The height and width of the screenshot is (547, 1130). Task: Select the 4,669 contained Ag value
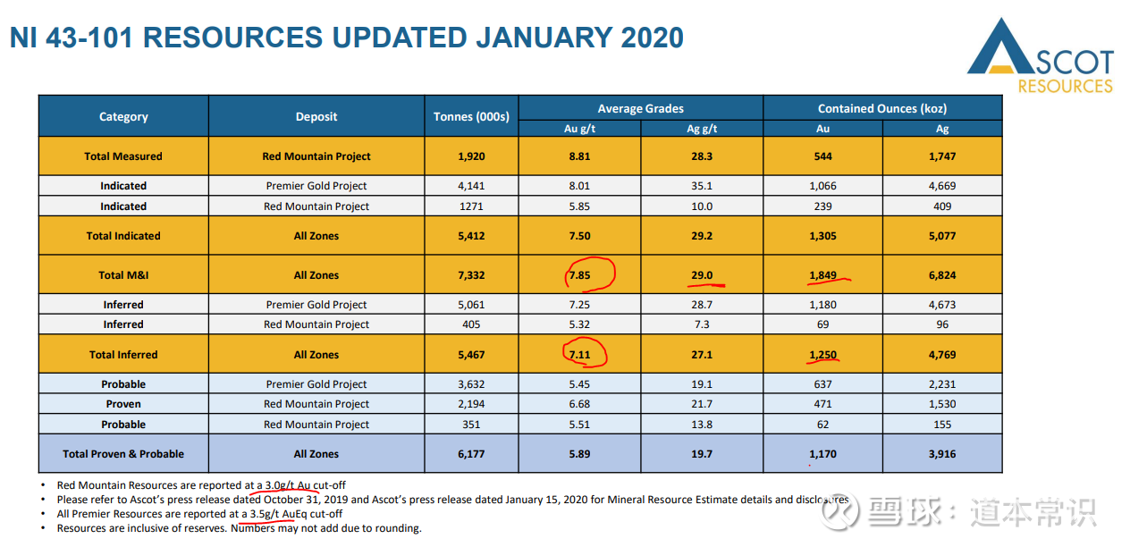[x=942, y=186]
